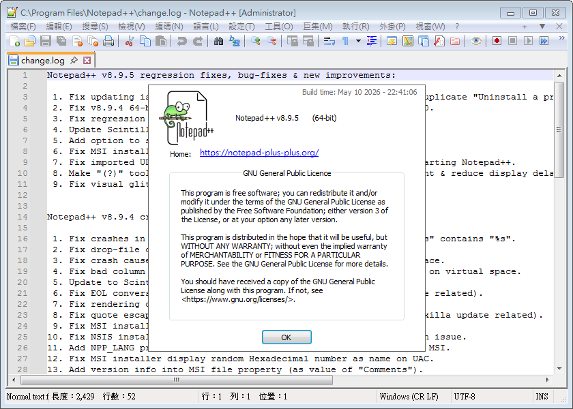Open the 外掛(P) menu
Viewport: 573px width, 409px height.
[x=392, y=27]
